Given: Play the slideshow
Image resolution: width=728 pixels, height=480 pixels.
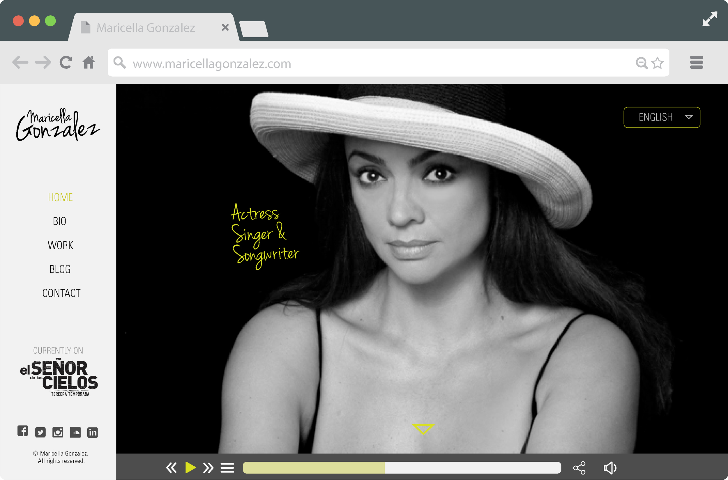Looking at the screenshot, I should click(190, 467).
